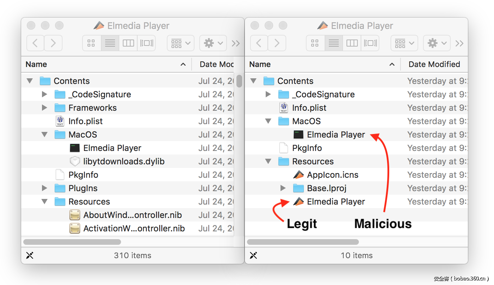The image size is (494, 285).
Task: Show hidden toolbar items in 10-item window
Action: [459, 43]
